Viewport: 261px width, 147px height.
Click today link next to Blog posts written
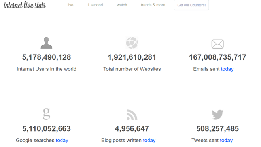[x=149, y=141]
